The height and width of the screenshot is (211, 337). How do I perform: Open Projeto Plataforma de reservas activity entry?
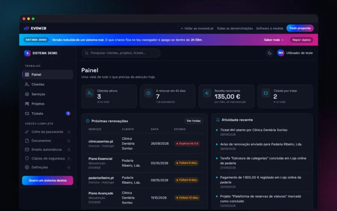[x=262, y=201]
